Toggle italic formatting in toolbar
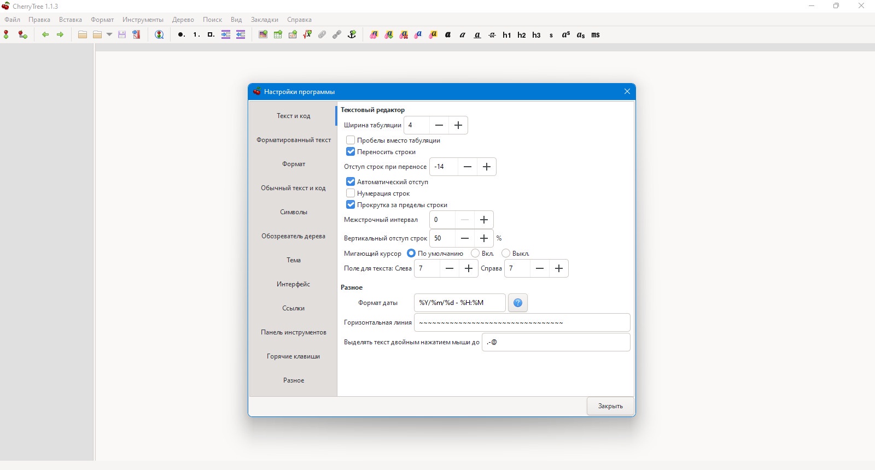 (x=462, y=34)
